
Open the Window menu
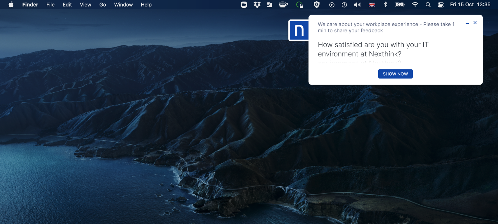(x=123, y=5)
